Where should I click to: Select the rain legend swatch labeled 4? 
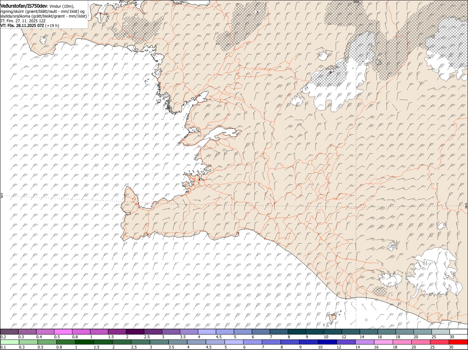(x=196, y=342)
